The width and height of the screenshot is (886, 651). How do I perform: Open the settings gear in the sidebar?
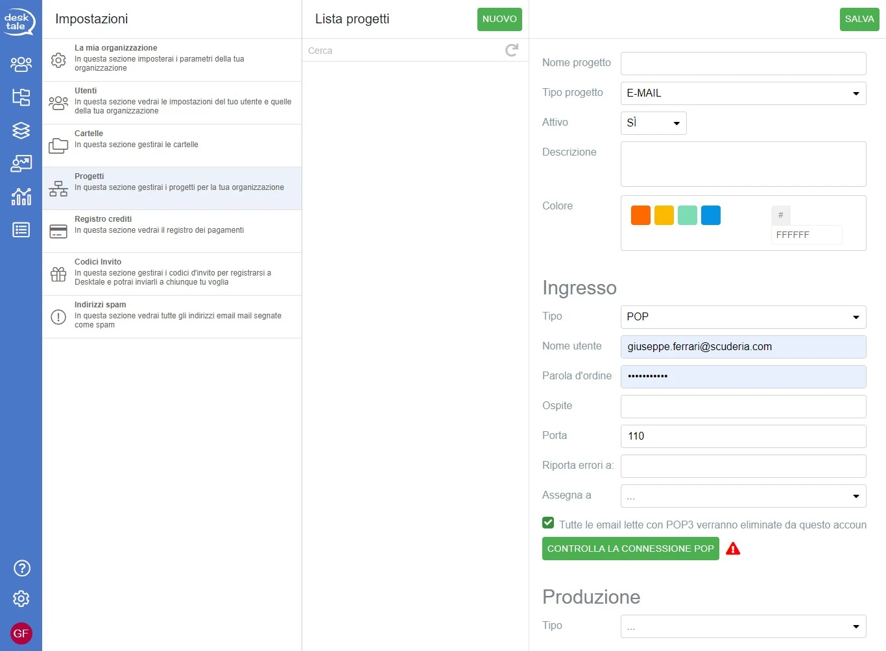[x=21, y=598]
